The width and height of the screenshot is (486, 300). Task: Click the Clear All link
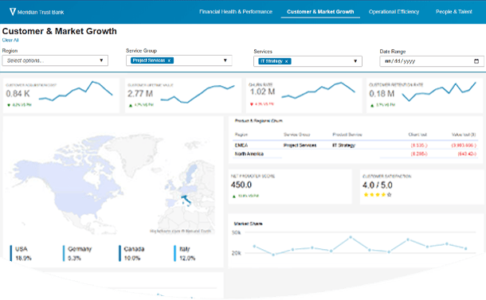(x=10, y=40)
